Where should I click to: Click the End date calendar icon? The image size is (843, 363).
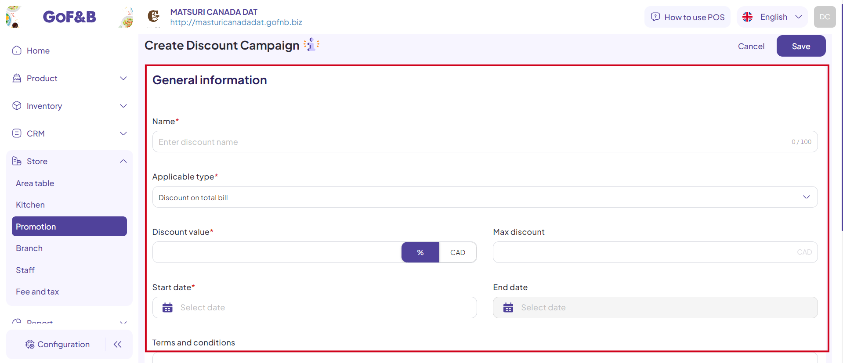[508, 308]
